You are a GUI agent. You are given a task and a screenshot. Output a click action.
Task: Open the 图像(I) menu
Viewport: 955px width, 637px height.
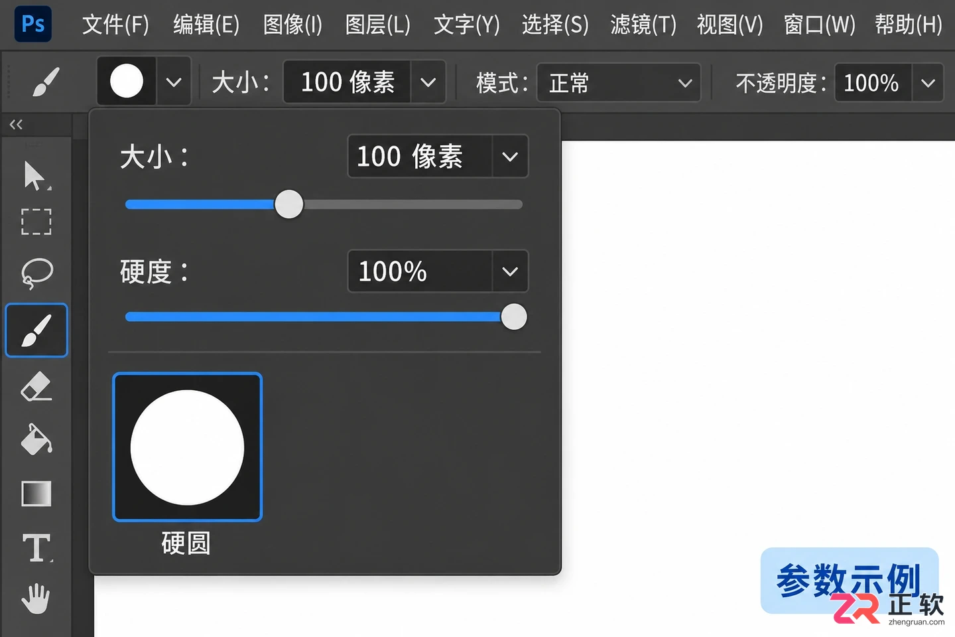coord(292,25)
